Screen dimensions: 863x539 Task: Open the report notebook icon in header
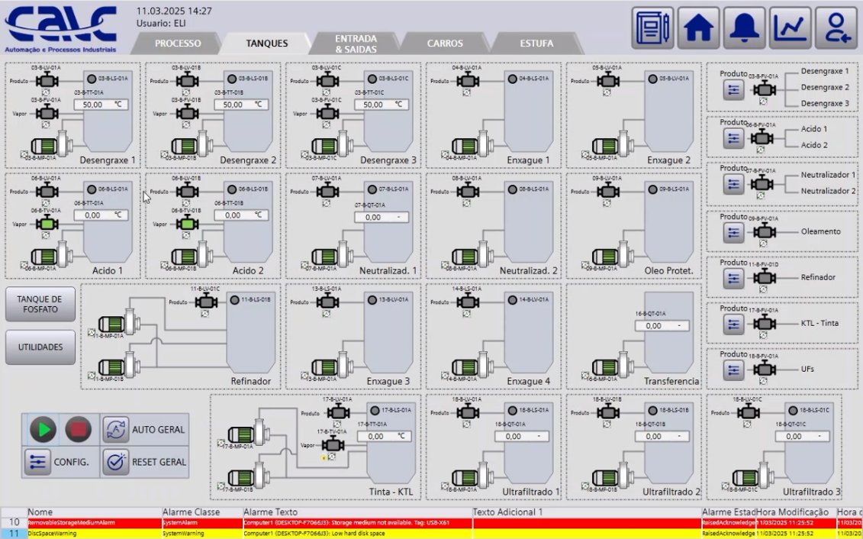652,28
